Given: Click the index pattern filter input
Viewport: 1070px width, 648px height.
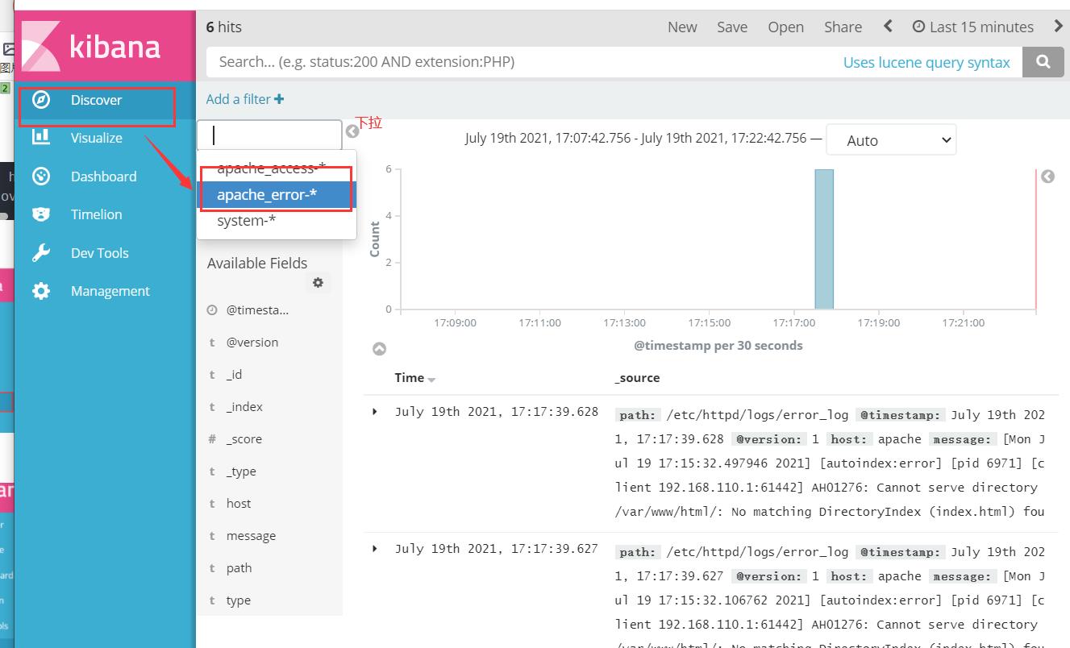Looking at the screenshot, I should [270, 135].
